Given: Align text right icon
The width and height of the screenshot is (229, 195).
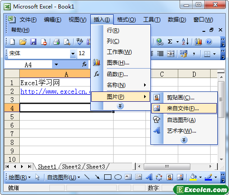Looking at the screenshot, I should pyautogui.click(x=160, y=53).
